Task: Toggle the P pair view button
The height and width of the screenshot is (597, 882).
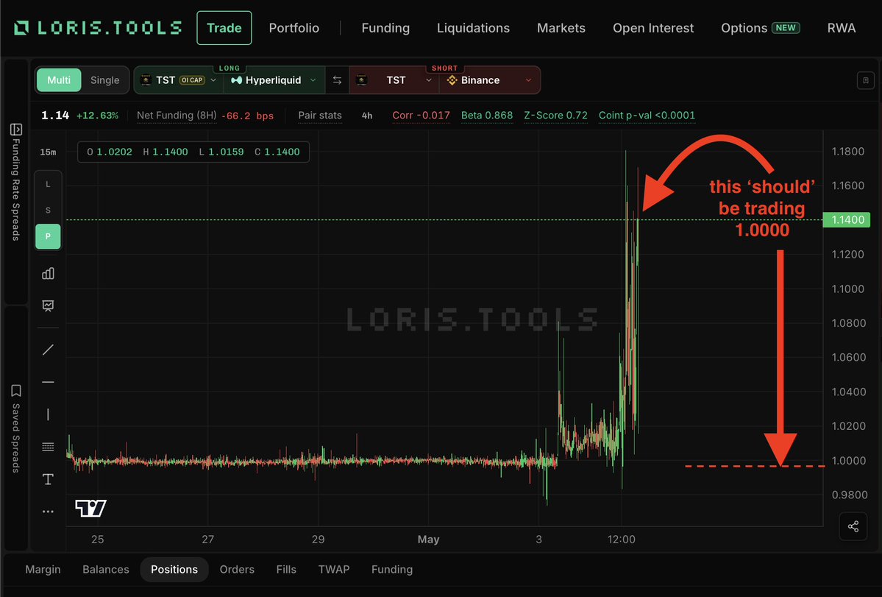Action: pos(48,236)
